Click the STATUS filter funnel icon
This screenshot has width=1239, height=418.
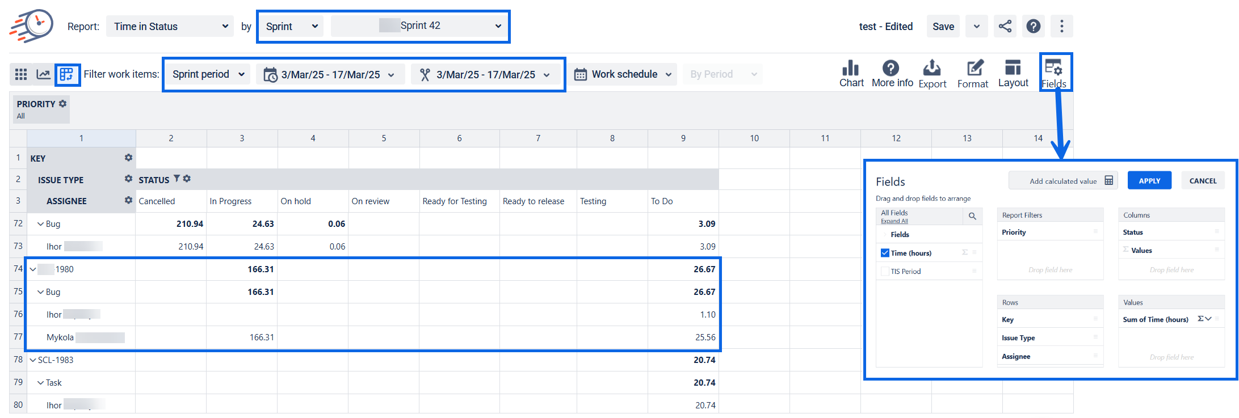click(x=177, y=179)
